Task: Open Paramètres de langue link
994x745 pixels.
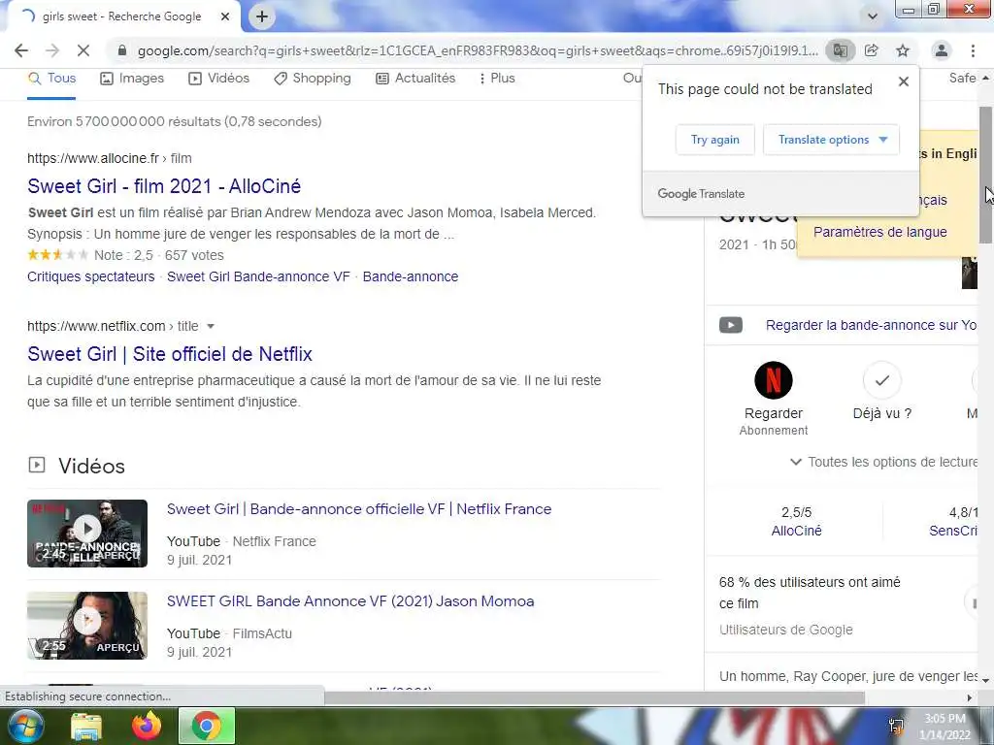Action: (x=879, y=232)
